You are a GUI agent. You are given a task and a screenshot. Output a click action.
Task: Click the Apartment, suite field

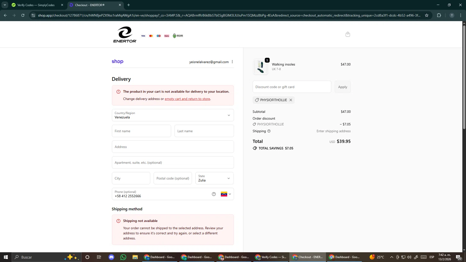pos(173,162)
